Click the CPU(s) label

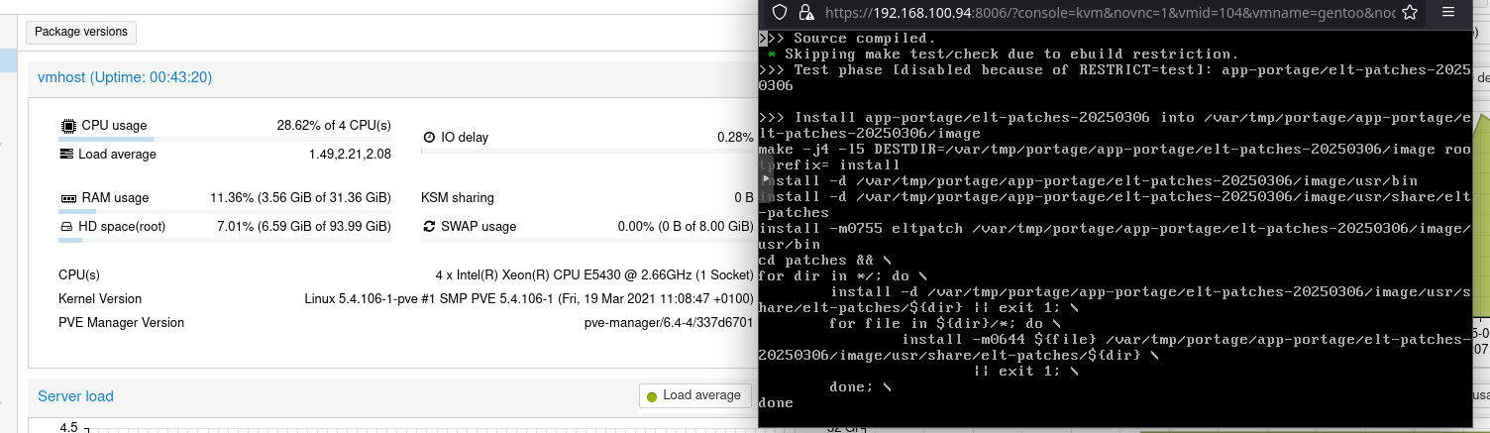click(79, 275)
